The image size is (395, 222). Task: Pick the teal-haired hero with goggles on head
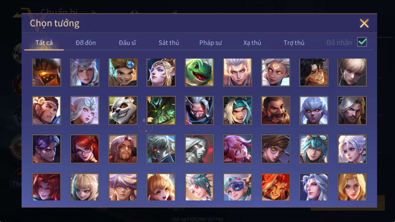(x=314, y=149)
